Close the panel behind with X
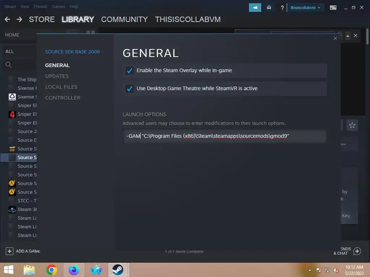The image size is (370, 277). coord(356,36)
